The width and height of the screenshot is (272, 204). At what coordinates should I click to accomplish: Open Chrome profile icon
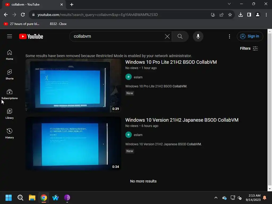[258, 15]
